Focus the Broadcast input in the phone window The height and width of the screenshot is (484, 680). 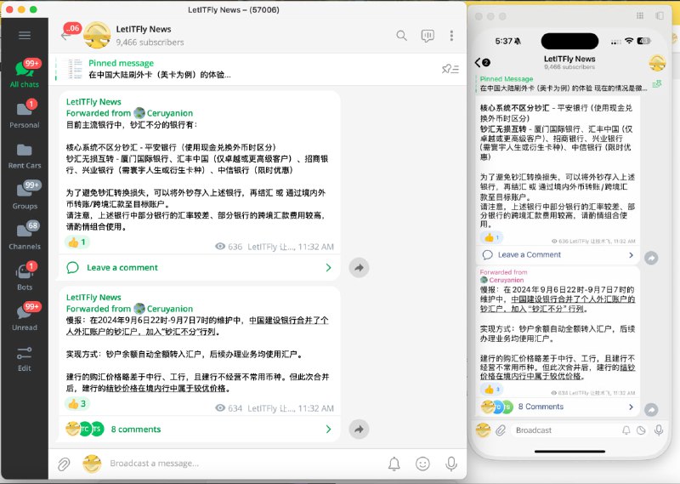point(564,430)
